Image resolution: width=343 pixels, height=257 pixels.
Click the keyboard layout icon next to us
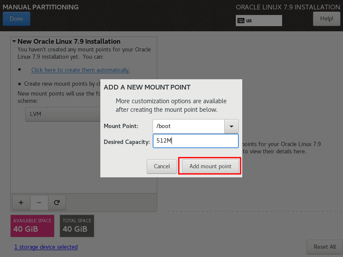(x=241, y=21)
